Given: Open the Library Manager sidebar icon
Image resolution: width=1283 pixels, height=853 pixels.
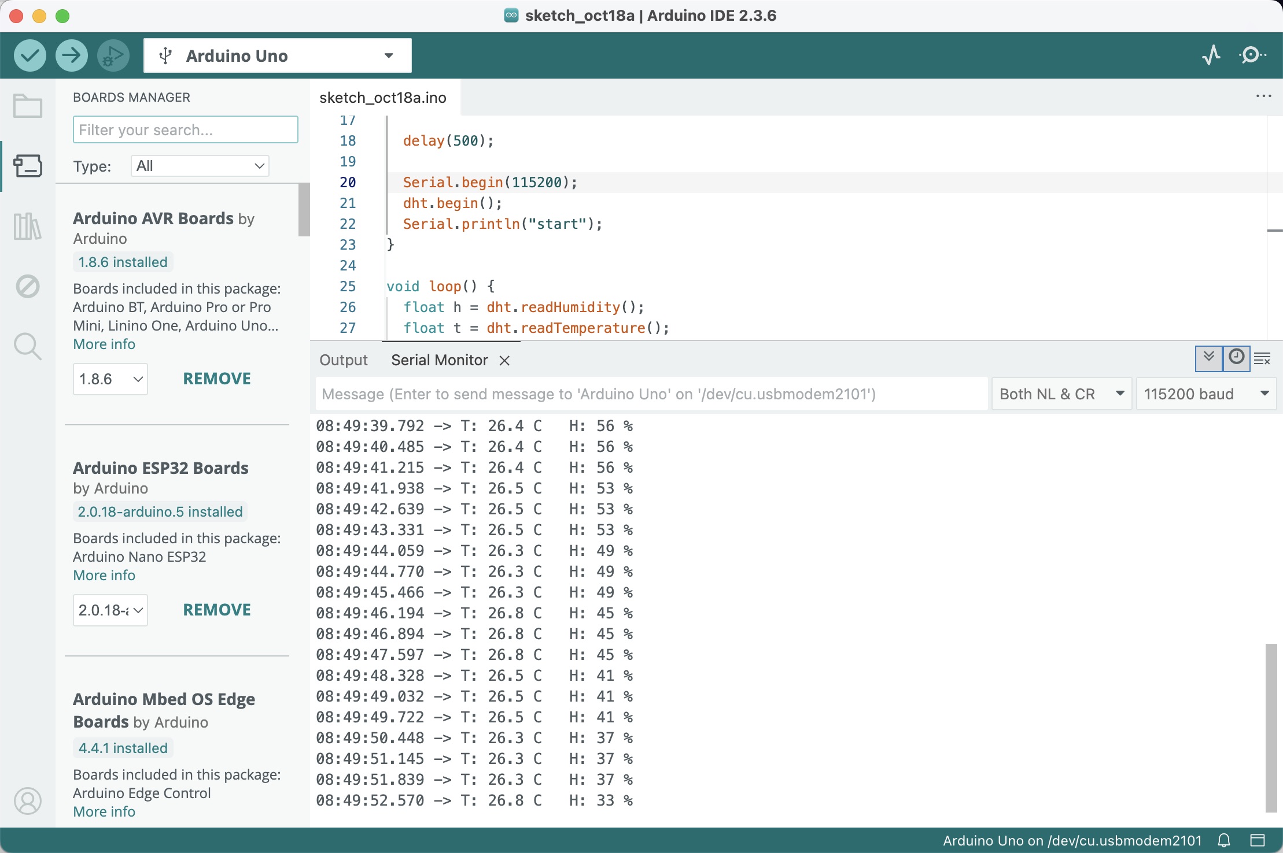Looking at the screenshot, I should [x=27, y=226].
